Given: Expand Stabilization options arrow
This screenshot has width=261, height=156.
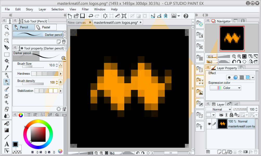Looking at the screenshot, I should point(60,91).
